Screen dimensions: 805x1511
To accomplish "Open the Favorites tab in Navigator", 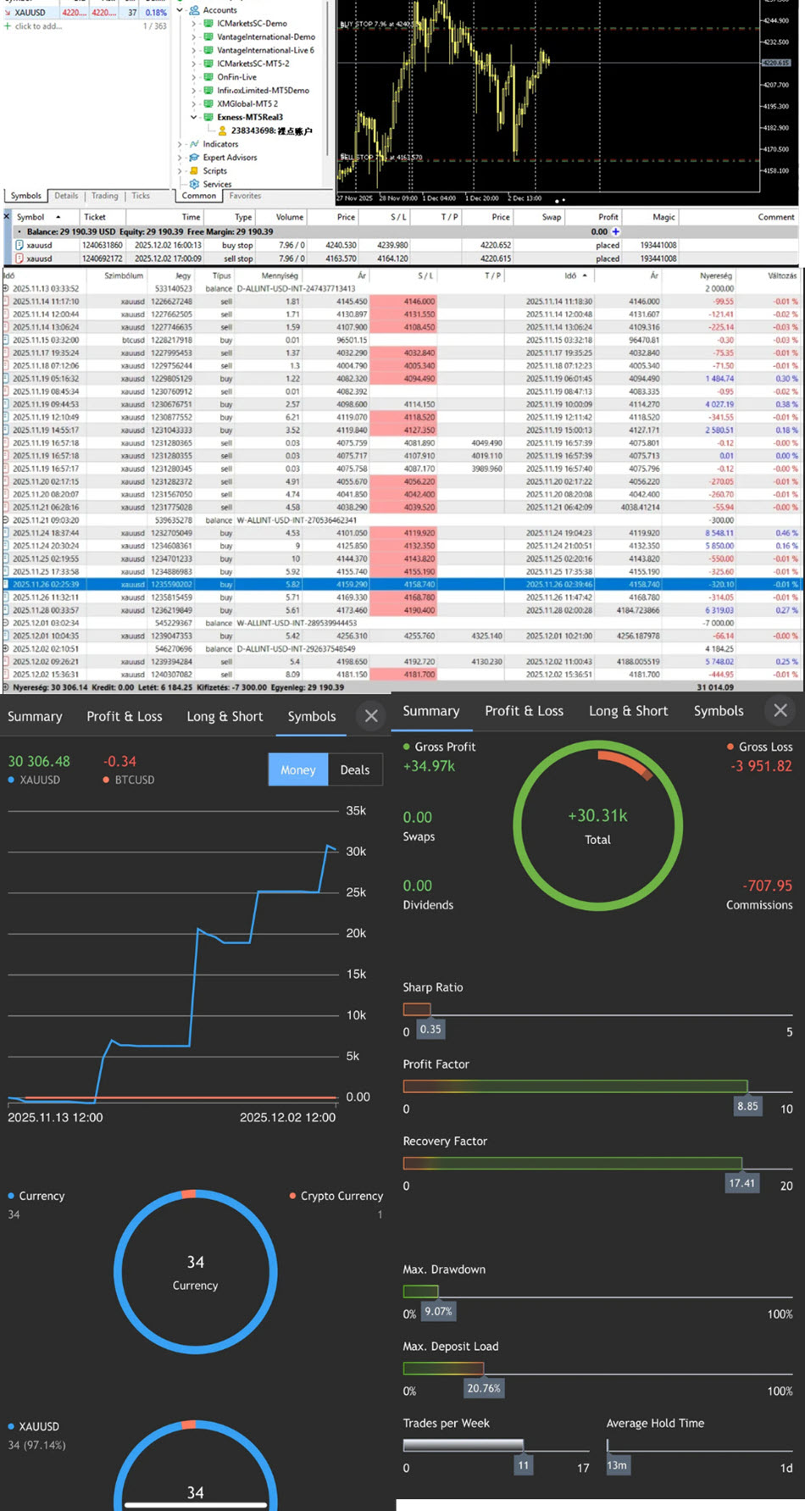I will click(x=245, y=196).
